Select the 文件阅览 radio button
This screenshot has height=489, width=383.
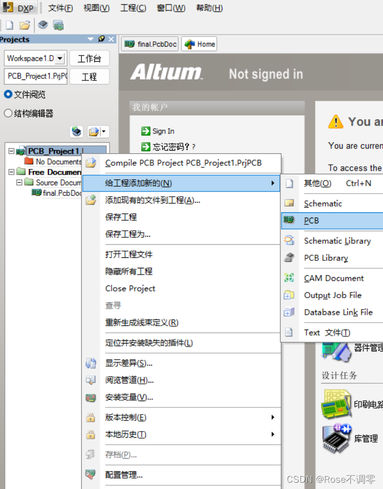[8, 94]
